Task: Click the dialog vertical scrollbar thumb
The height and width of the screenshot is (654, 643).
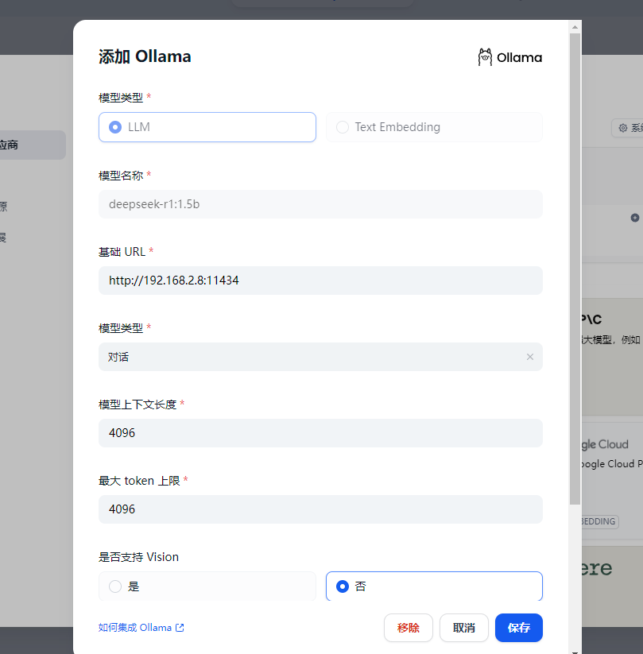Action: (575, 269)
